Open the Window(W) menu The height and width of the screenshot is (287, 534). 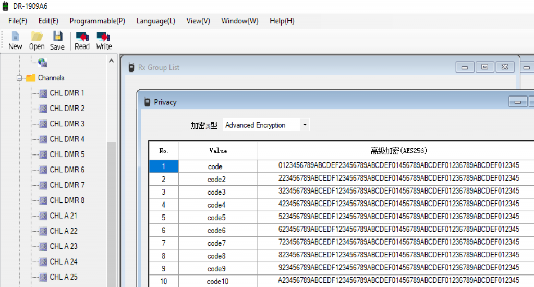[x=240, y=21]
